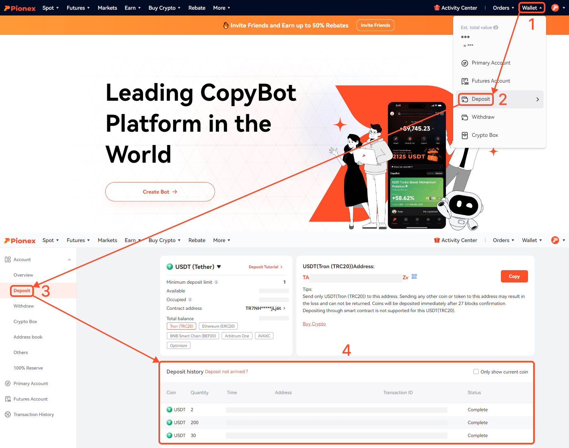Select Withdraw in the sidebar
This screenshot has width=569, height=448.
pyautogui.click(x=24, y=306)
